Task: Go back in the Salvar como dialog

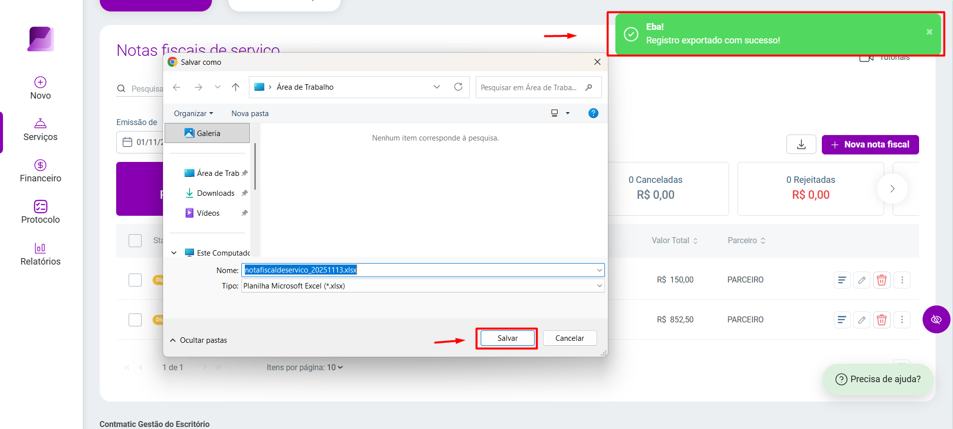Action: pyautogui.click(x=177, y=87)
